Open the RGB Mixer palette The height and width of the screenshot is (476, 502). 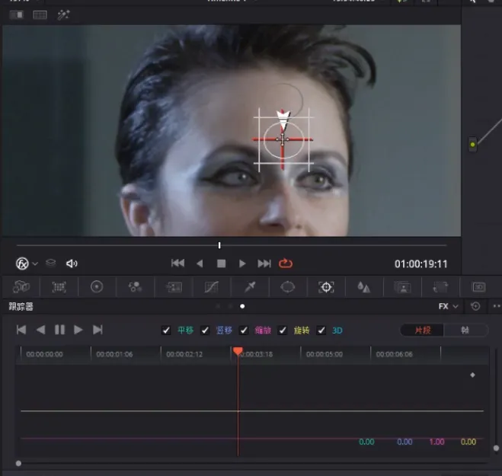135,287
